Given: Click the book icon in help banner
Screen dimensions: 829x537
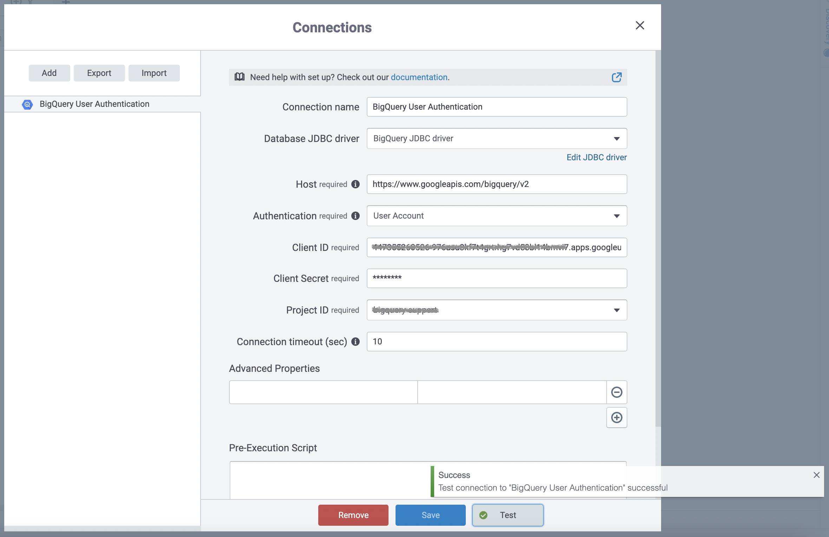Looking at the screenshot, I should pos(240,77).
